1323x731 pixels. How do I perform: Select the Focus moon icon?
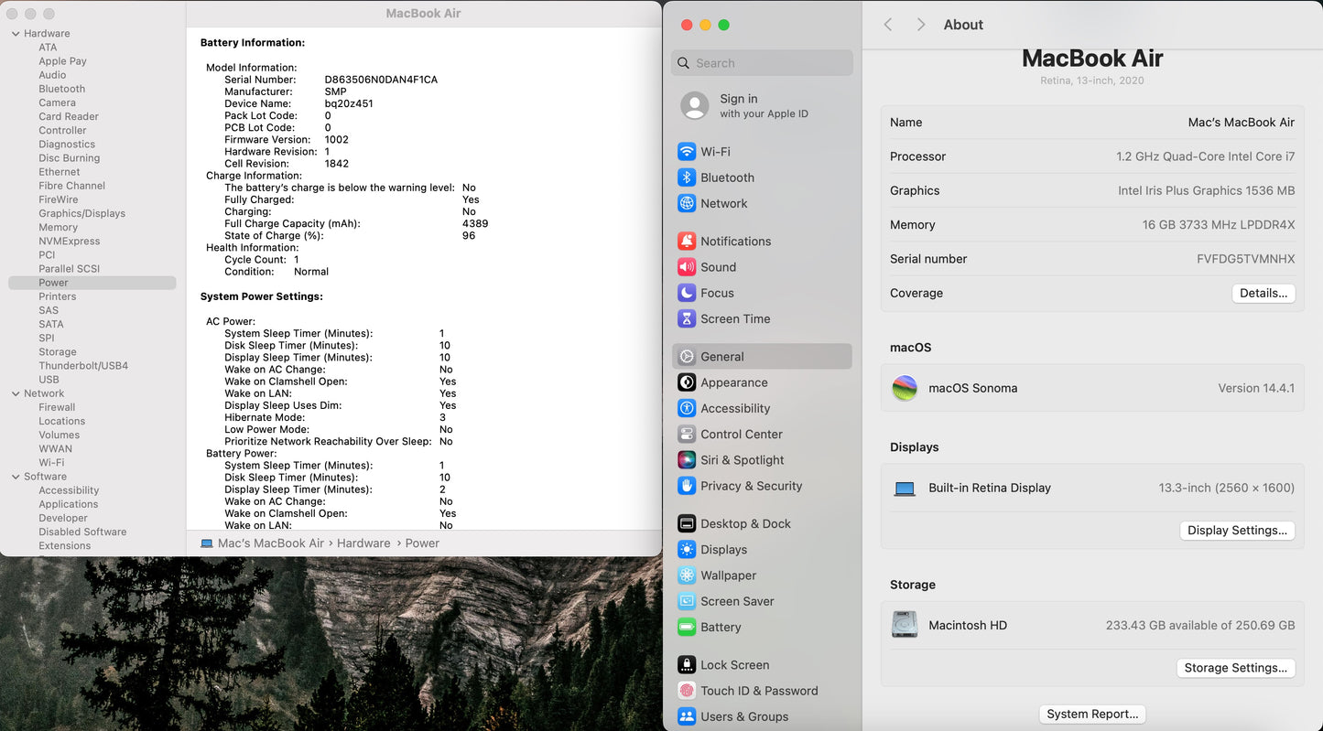pyautogui.click(x=686, y=293)
